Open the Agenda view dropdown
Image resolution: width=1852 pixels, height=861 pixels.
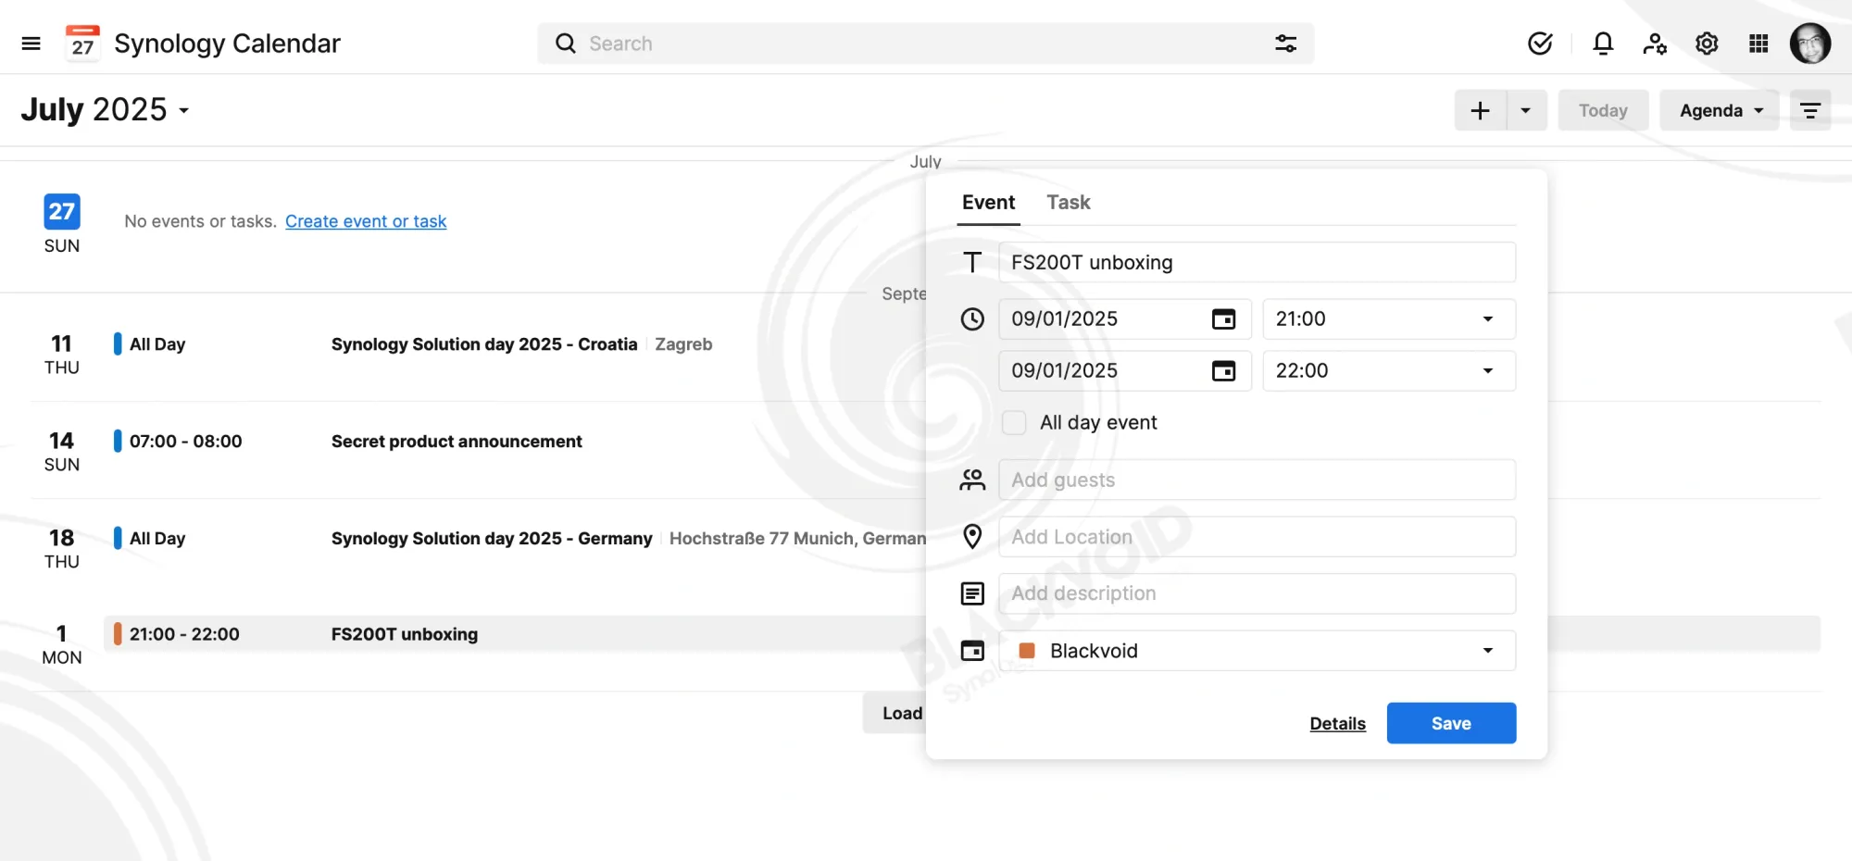click(x=1720, y=110)
